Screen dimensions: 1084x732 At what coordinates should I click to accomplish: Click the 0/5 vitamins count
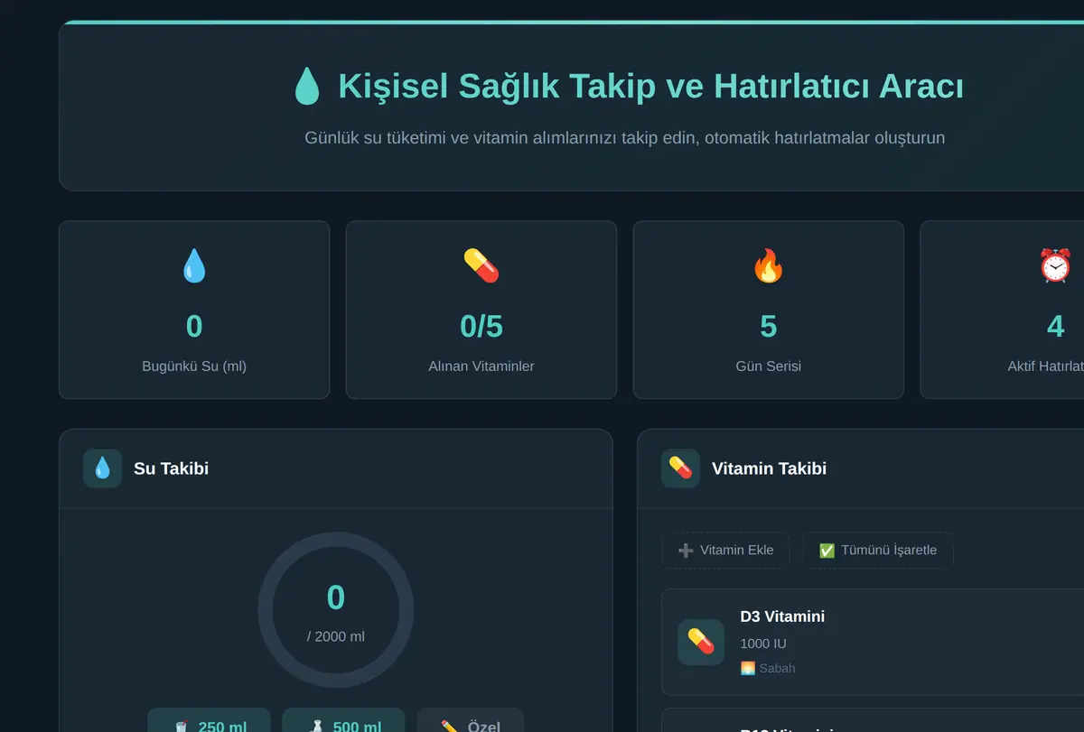[481, 326]
